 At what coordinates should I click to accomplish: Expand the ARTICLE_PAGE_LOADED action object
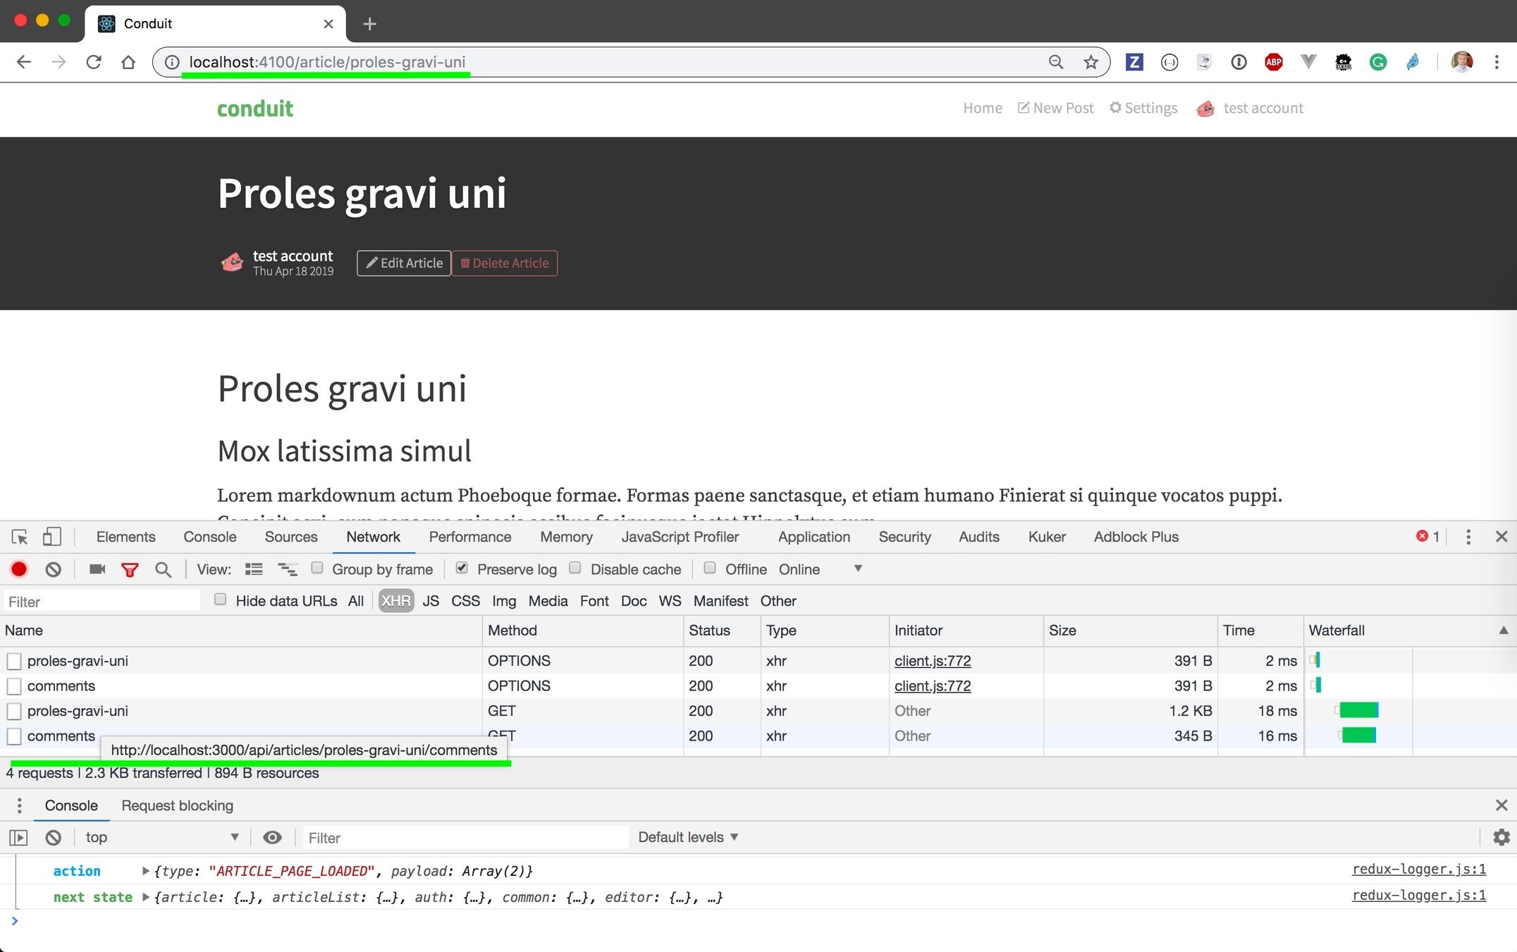tap(146, 871)
